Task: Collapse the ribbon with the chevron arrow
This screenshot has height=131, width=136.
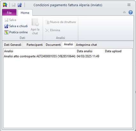Action: coord(124,12)
